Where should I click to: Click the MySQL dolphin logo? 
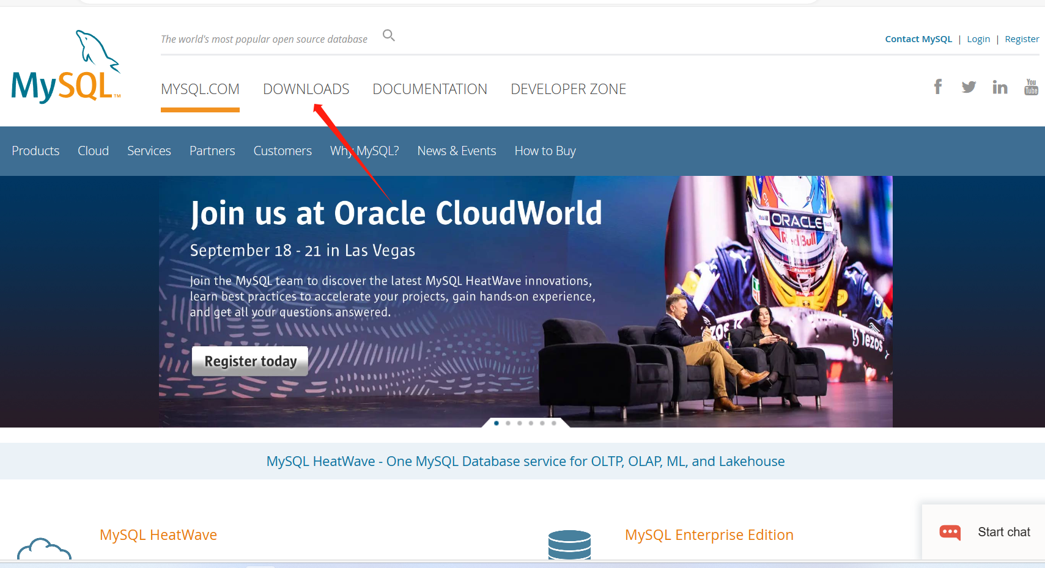point(66,67)
